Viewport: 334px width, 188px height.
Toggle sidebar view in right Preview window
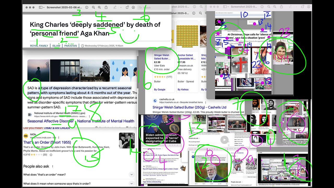225,7
